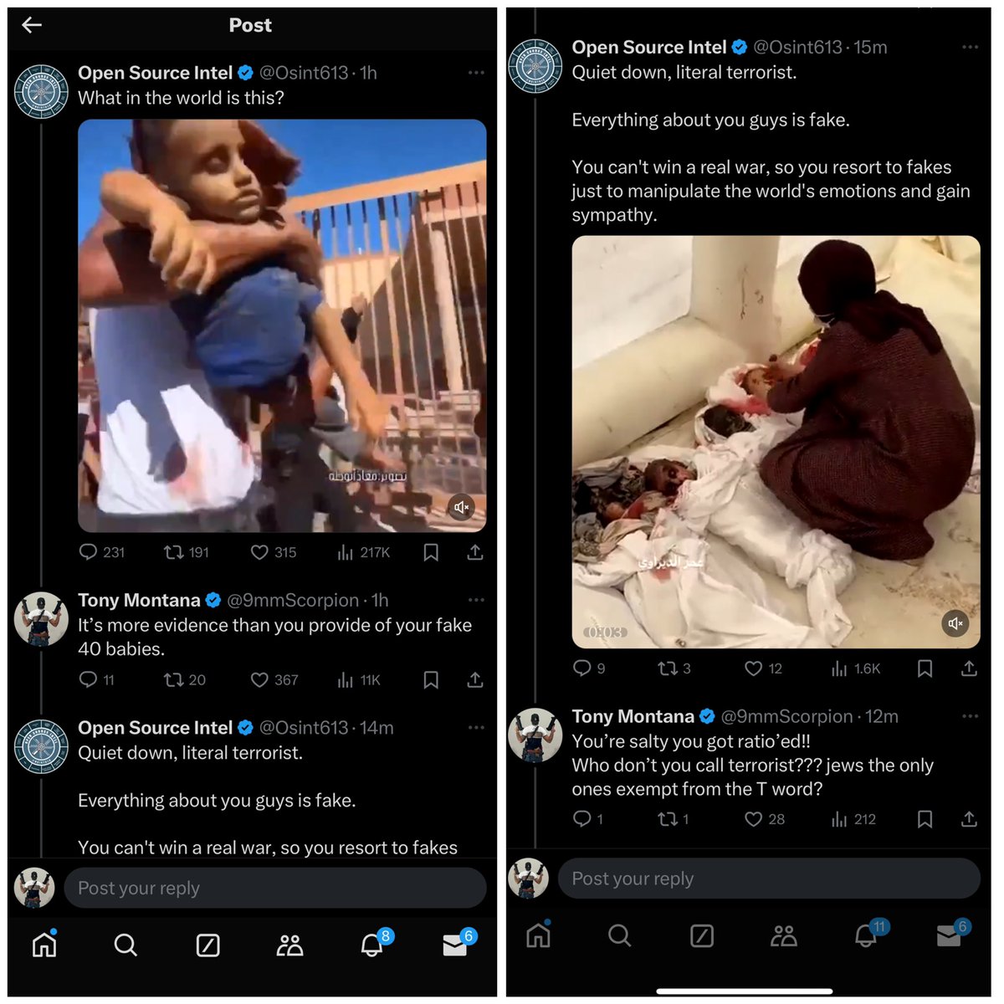This screenshot has width=1004, height=1004.
Task: Repost the "fake 40 babies" reply
Action: 174,680
